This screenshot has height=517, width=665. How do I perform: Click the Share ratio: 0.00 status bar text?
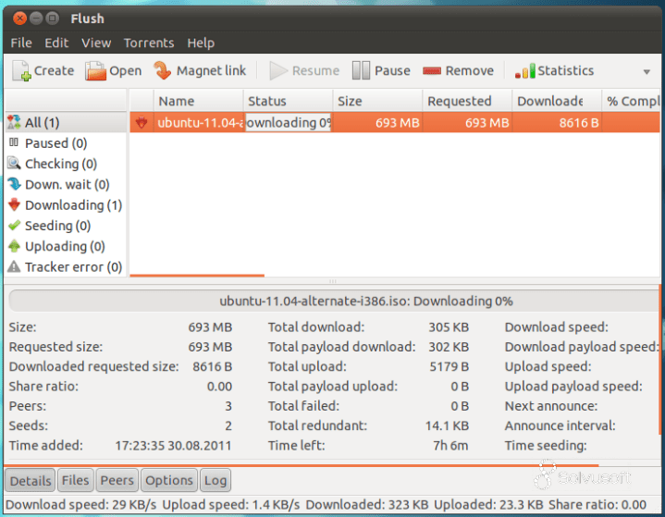tap(597, 504)
